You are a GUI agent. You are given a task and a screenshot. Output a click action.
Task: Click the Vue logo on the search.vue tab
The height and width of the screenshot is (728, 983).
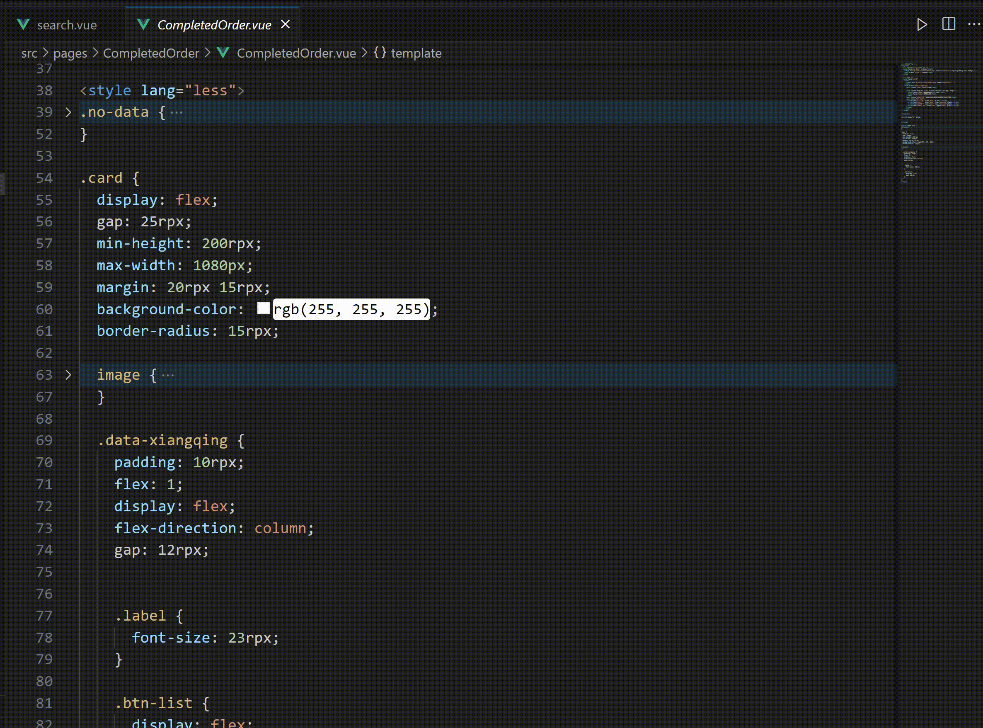click(x=23, y=25)
